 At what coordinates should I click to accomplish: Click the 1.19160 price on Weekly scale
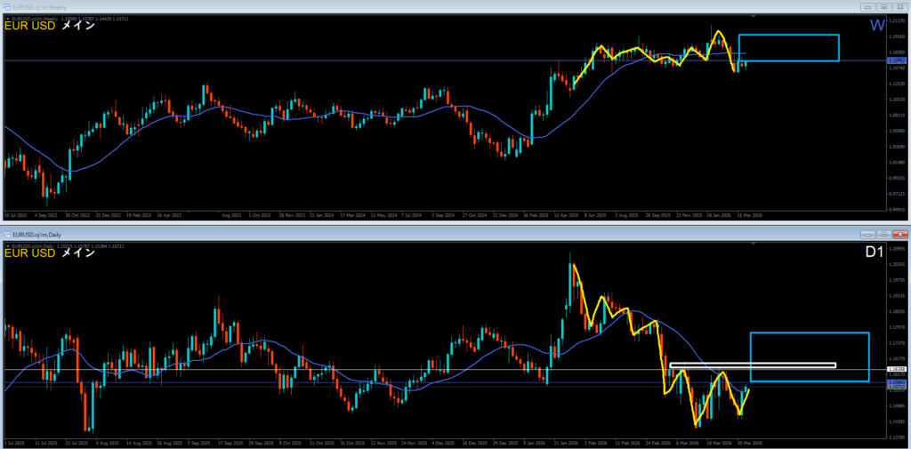pyautogui.click(x=897, y=36)
